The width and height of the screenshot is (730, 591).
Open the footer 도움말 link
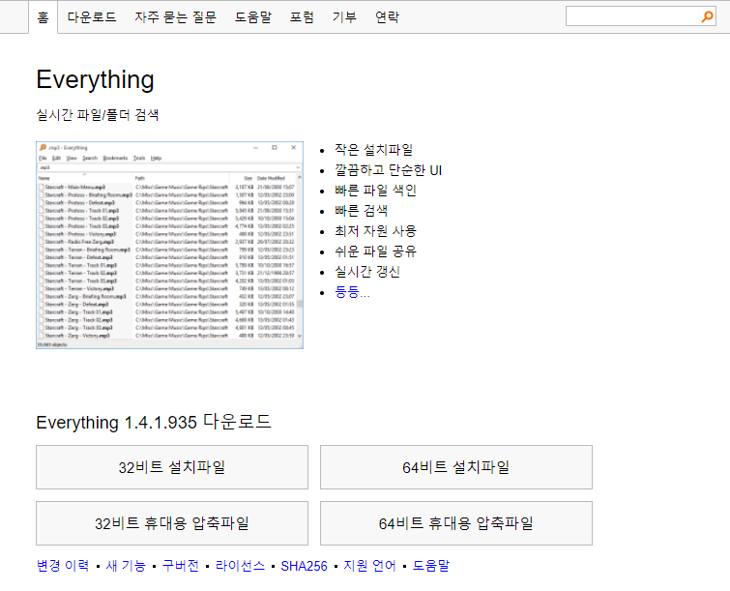[x=431, y=566]
